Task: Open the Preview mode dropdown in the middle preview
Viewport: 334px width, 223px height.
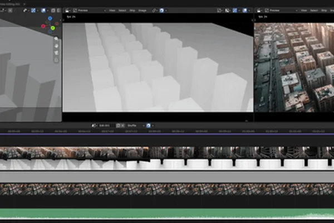Action: [x=90, y=10]
